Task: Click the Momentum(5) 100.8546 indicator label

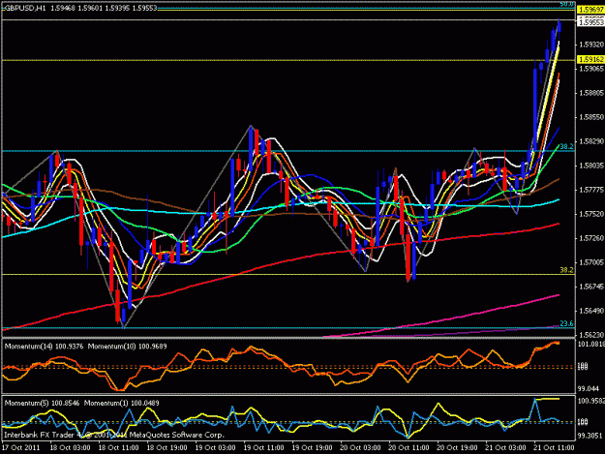Action: 42,403
